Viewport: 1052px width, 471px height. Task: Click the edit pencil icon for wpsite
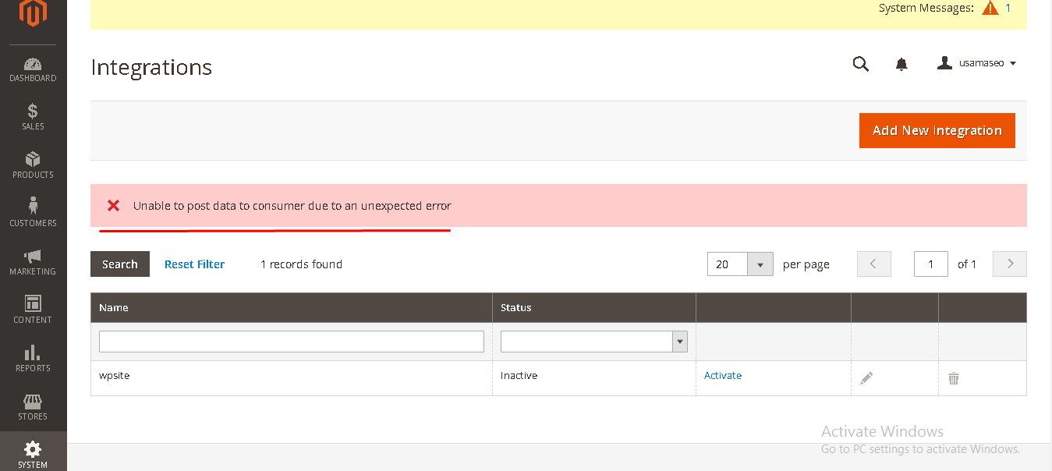point(866,378)
